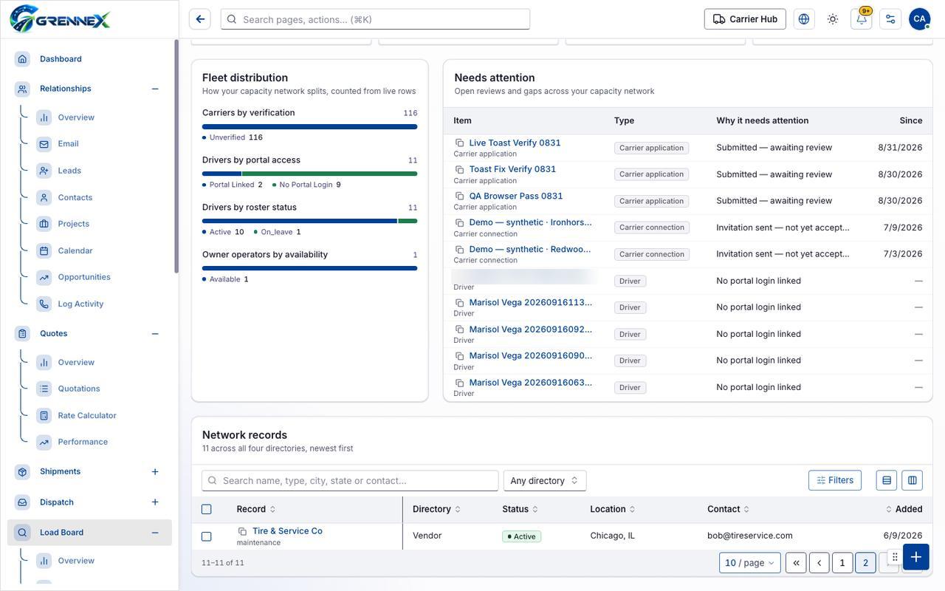Open the 10 / page size dropdown

tap(750, 563)
